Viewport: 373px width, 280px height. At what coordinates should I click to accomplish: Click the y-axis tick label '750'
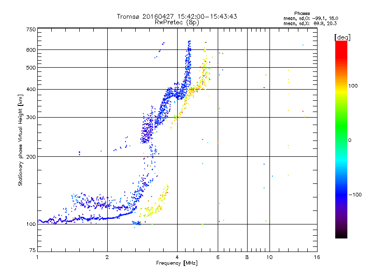tap(31, 29)
